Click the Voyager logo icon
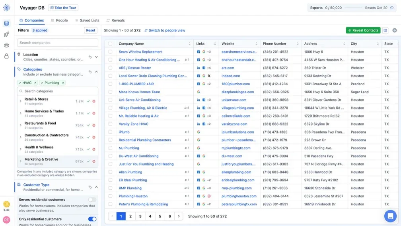This screenshot has width=401, height=226. 6,8
